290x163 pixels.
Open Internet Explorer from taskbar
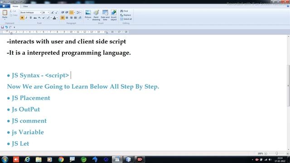[27, 159]
